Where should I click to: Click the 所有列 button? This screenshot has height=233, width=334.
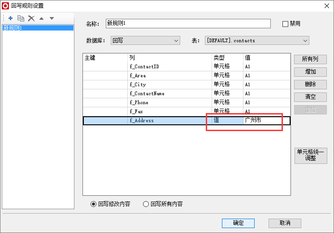(310, 59)
